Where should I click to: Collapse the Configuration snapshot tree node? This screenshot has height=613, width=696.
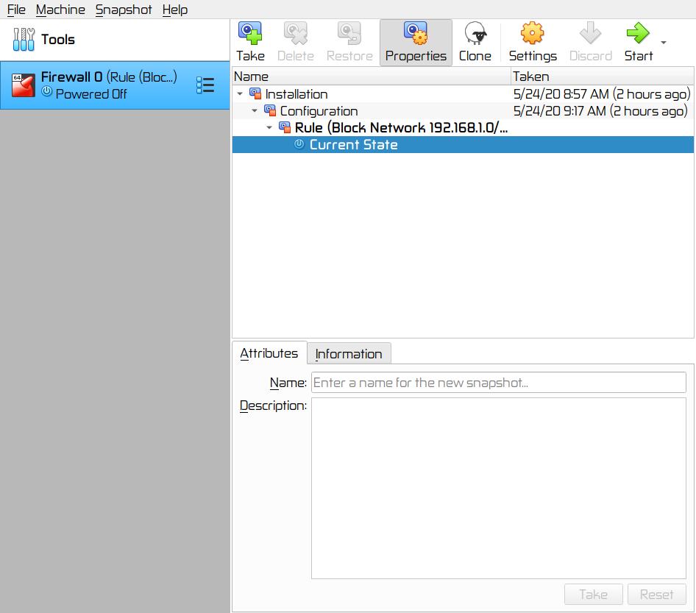pyautogui.click(x=255, y=111)
